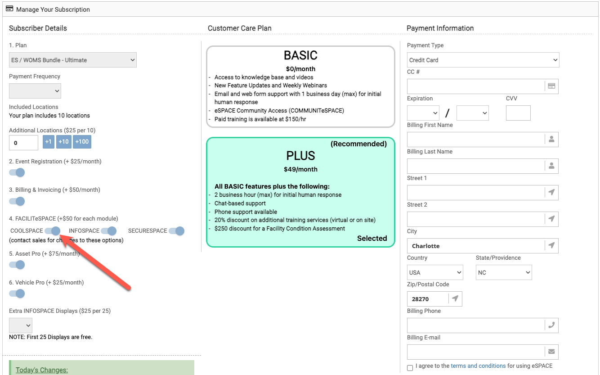Click phone icon in Billing Phone field
The image size is (600, 375).
[551, 325]
